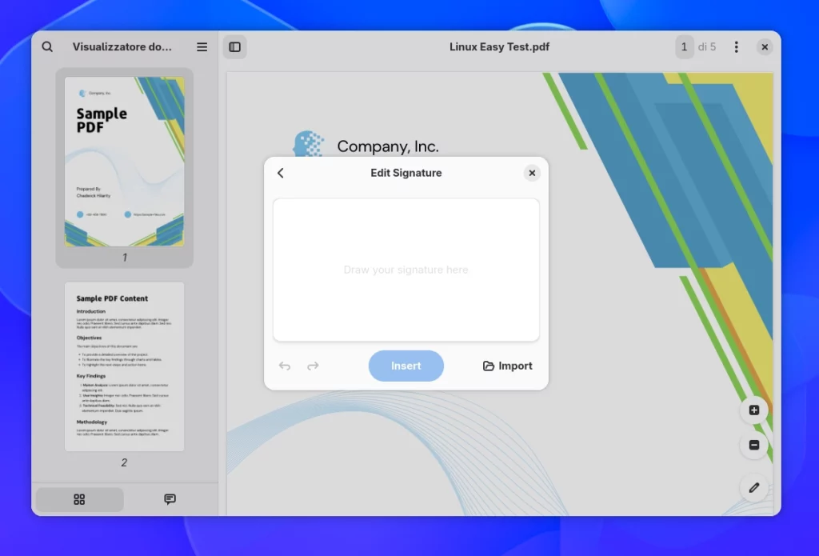The image size is (819, 556).
Task: Undo the last signature stroke
Action: (285, 366)
